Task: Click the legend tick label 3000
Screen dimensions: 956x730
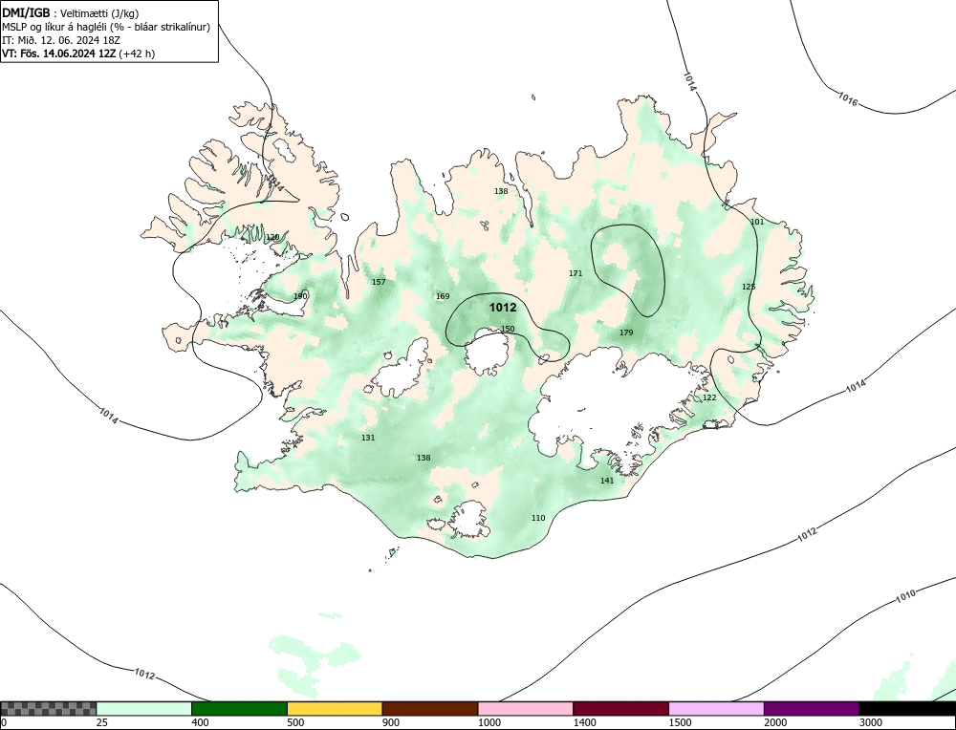Action: tap(871, 723)
